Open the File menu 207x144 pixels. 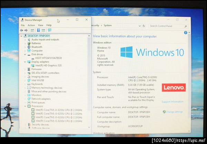(23, 25)
